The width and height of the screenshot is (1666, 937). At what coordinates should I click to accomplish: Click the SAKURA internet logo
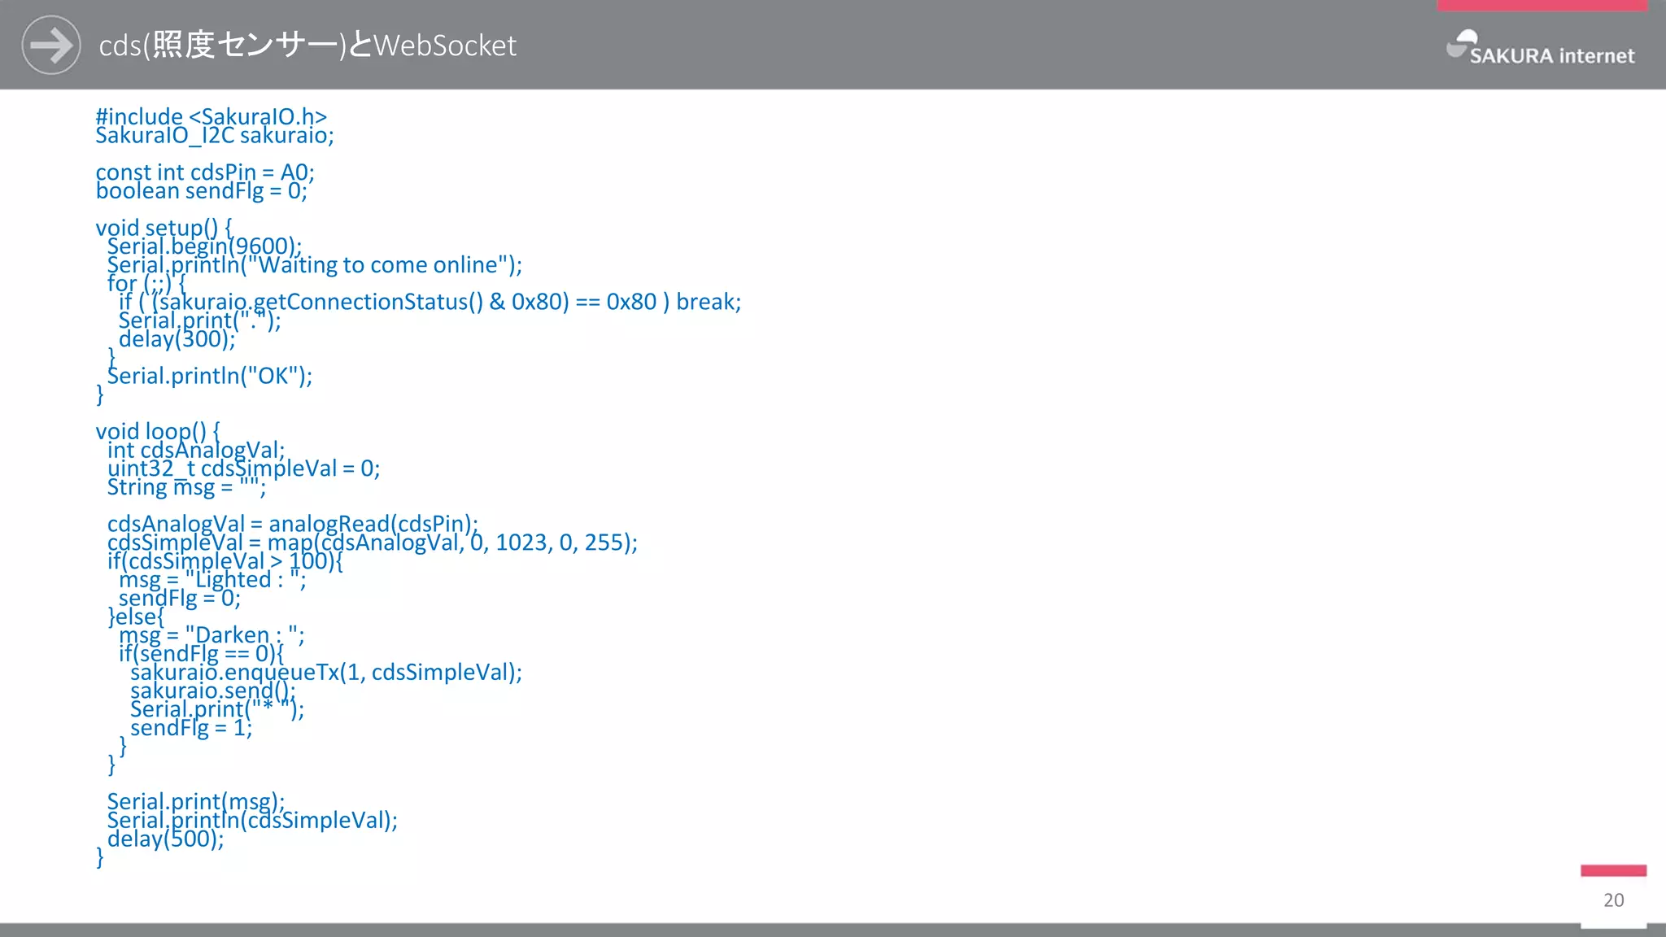pyautogui.click(x=1540, y=47)
